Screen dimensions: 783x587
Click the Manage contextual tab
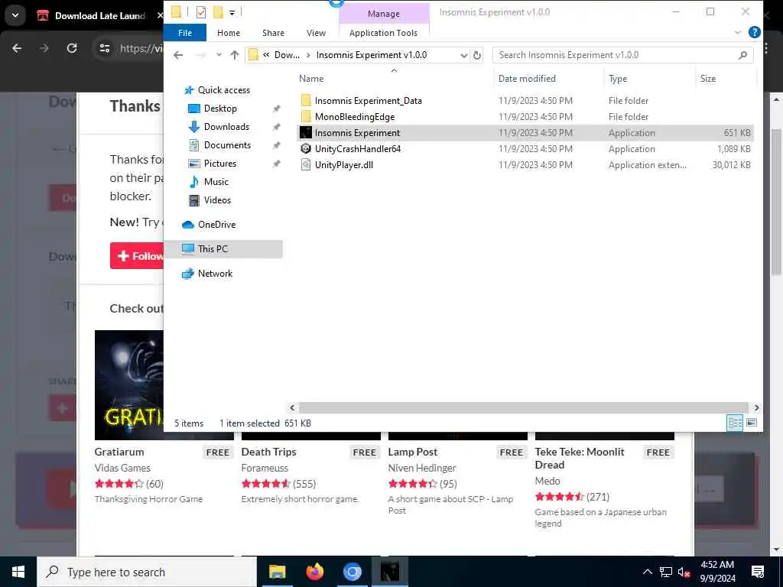384,14
